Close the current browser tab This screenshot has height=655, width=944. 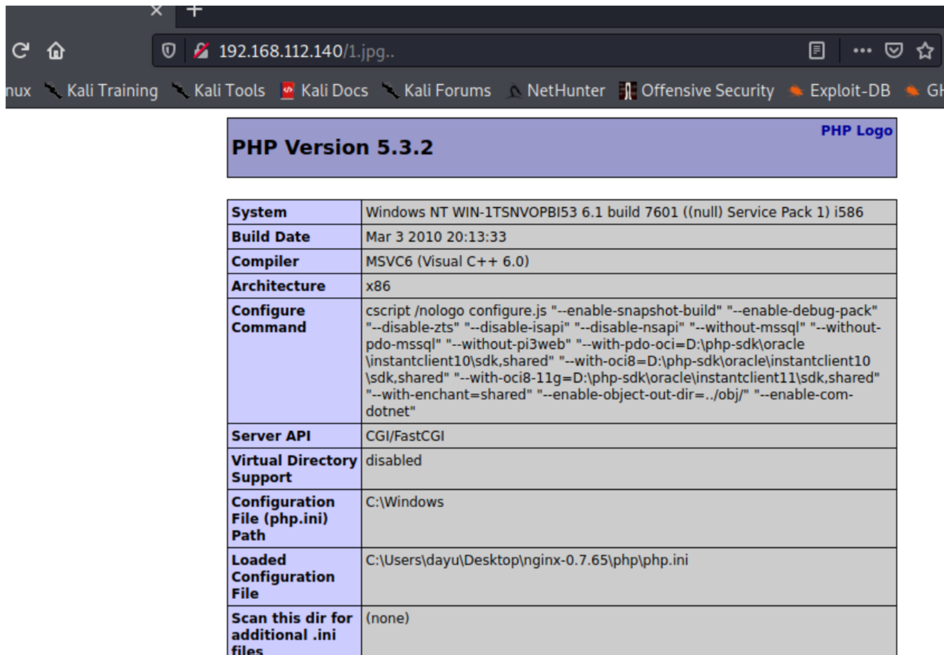click(x=156, y=10)
